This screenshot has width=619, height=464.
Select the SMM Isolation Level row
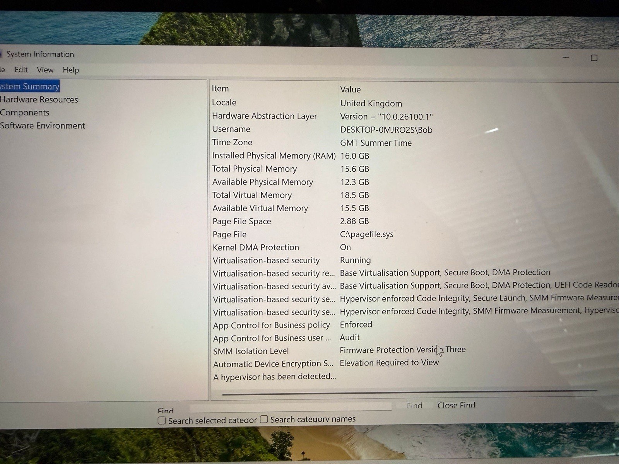pyautogui.click(x=415, y=351)
